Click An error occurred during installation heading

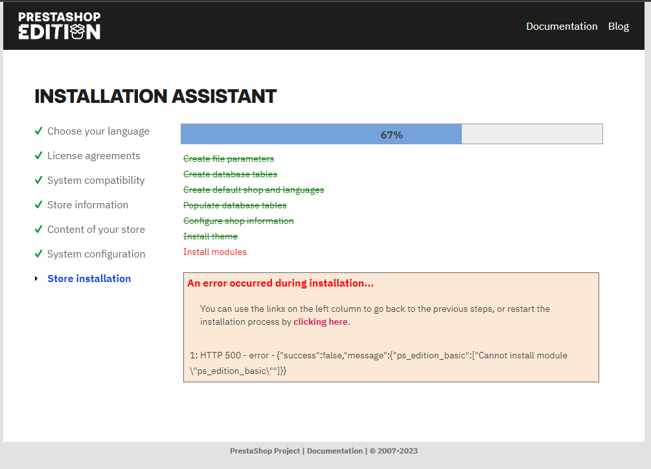coord(280,283)
